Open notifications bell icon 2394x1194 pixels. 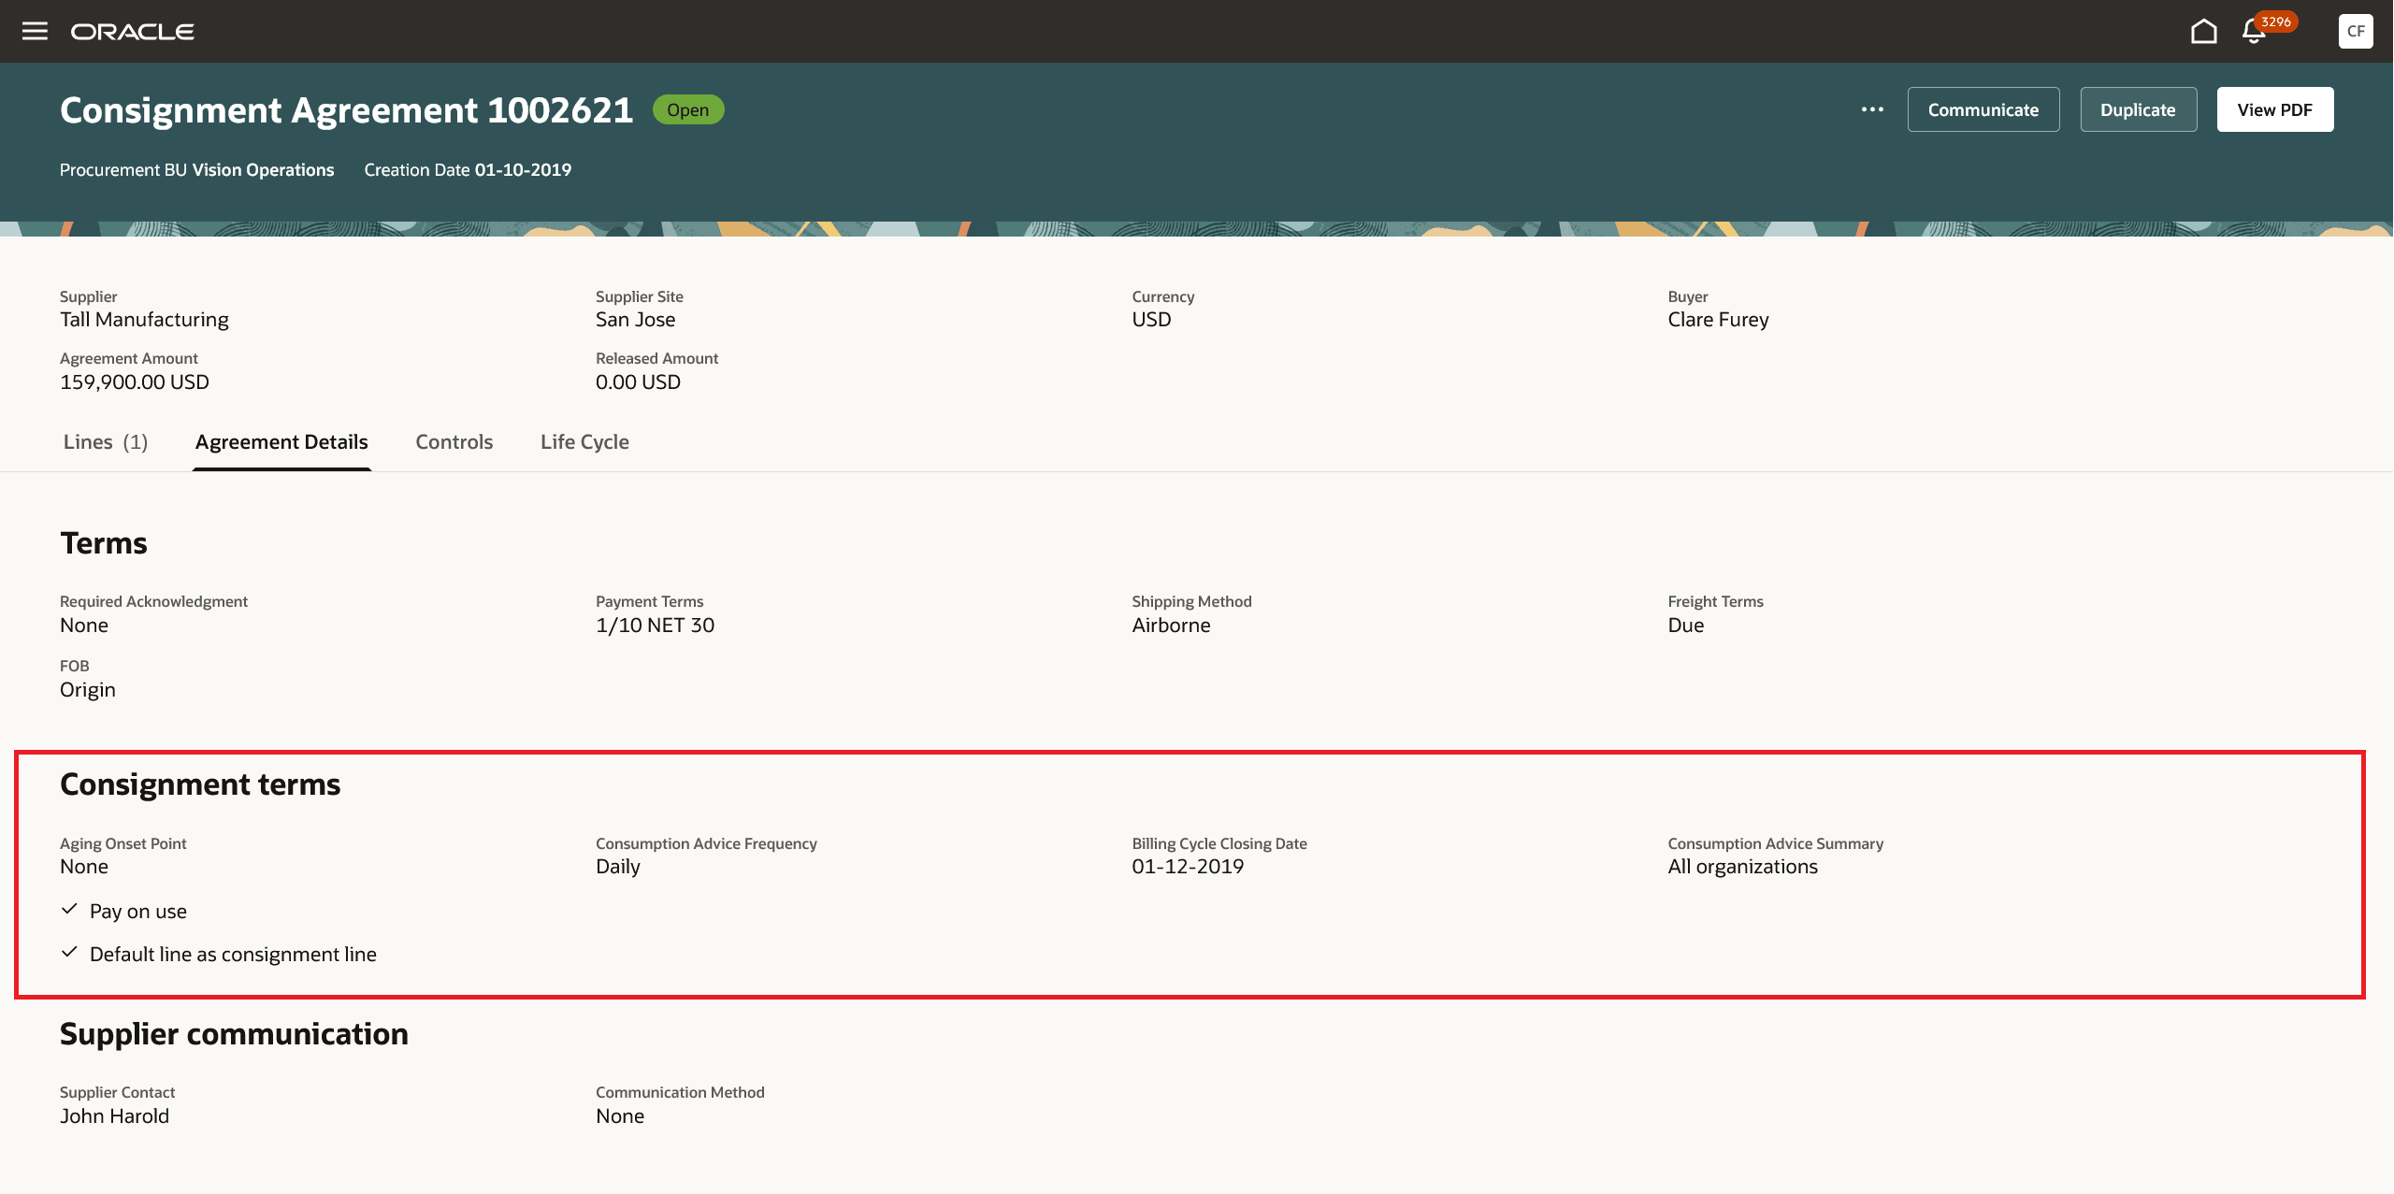point(2253,34)
